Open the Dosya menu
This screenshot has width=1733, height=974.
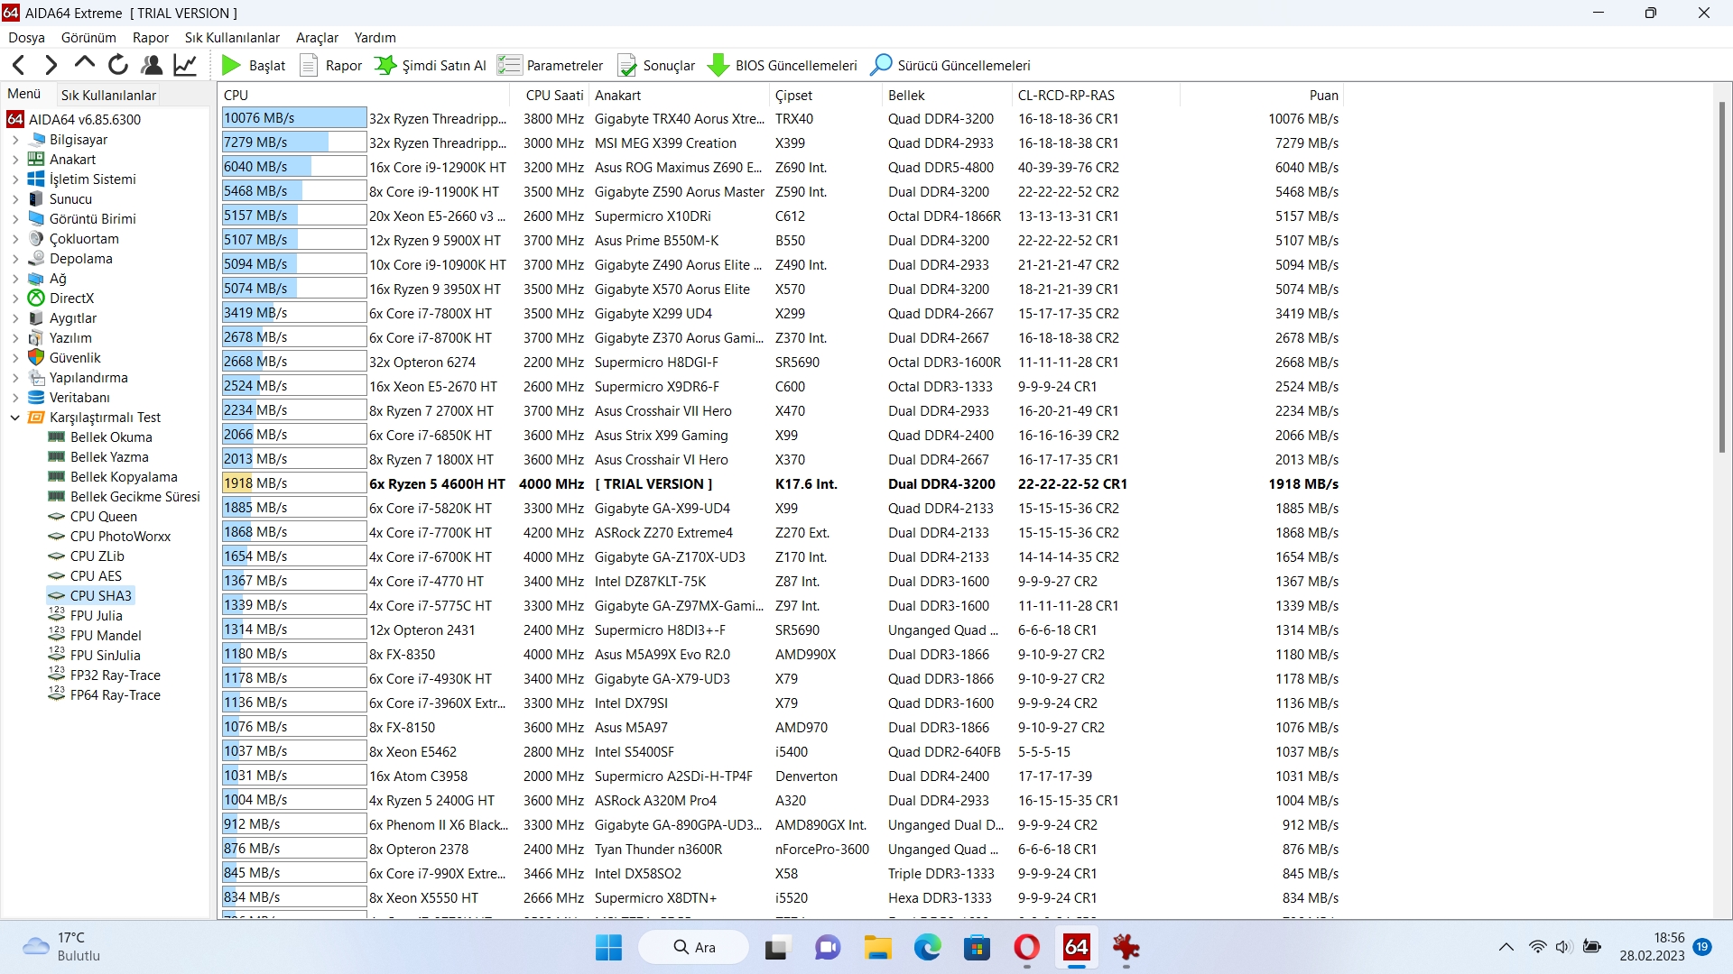[x=26, y=38]
